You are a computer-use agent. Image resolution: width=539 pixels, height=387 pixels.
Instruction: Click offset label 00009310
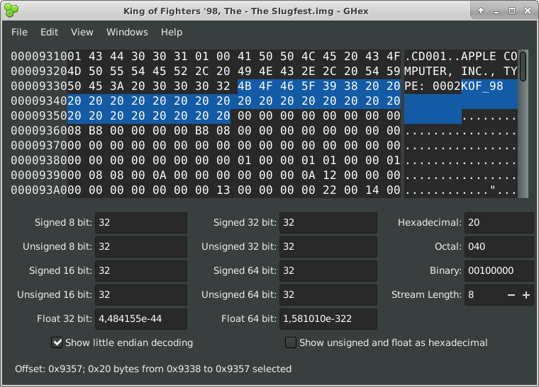point(39,56)
